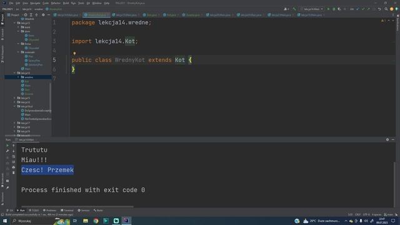Open Project panel settings gear
This screenshot has width=400, height=225.
(43, 15)
